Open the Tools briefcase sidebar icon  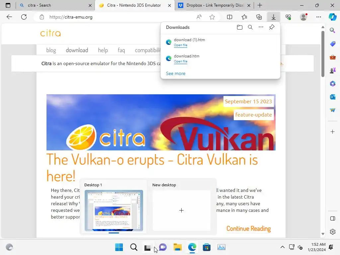pyautogui.click(x=332, y=57)
